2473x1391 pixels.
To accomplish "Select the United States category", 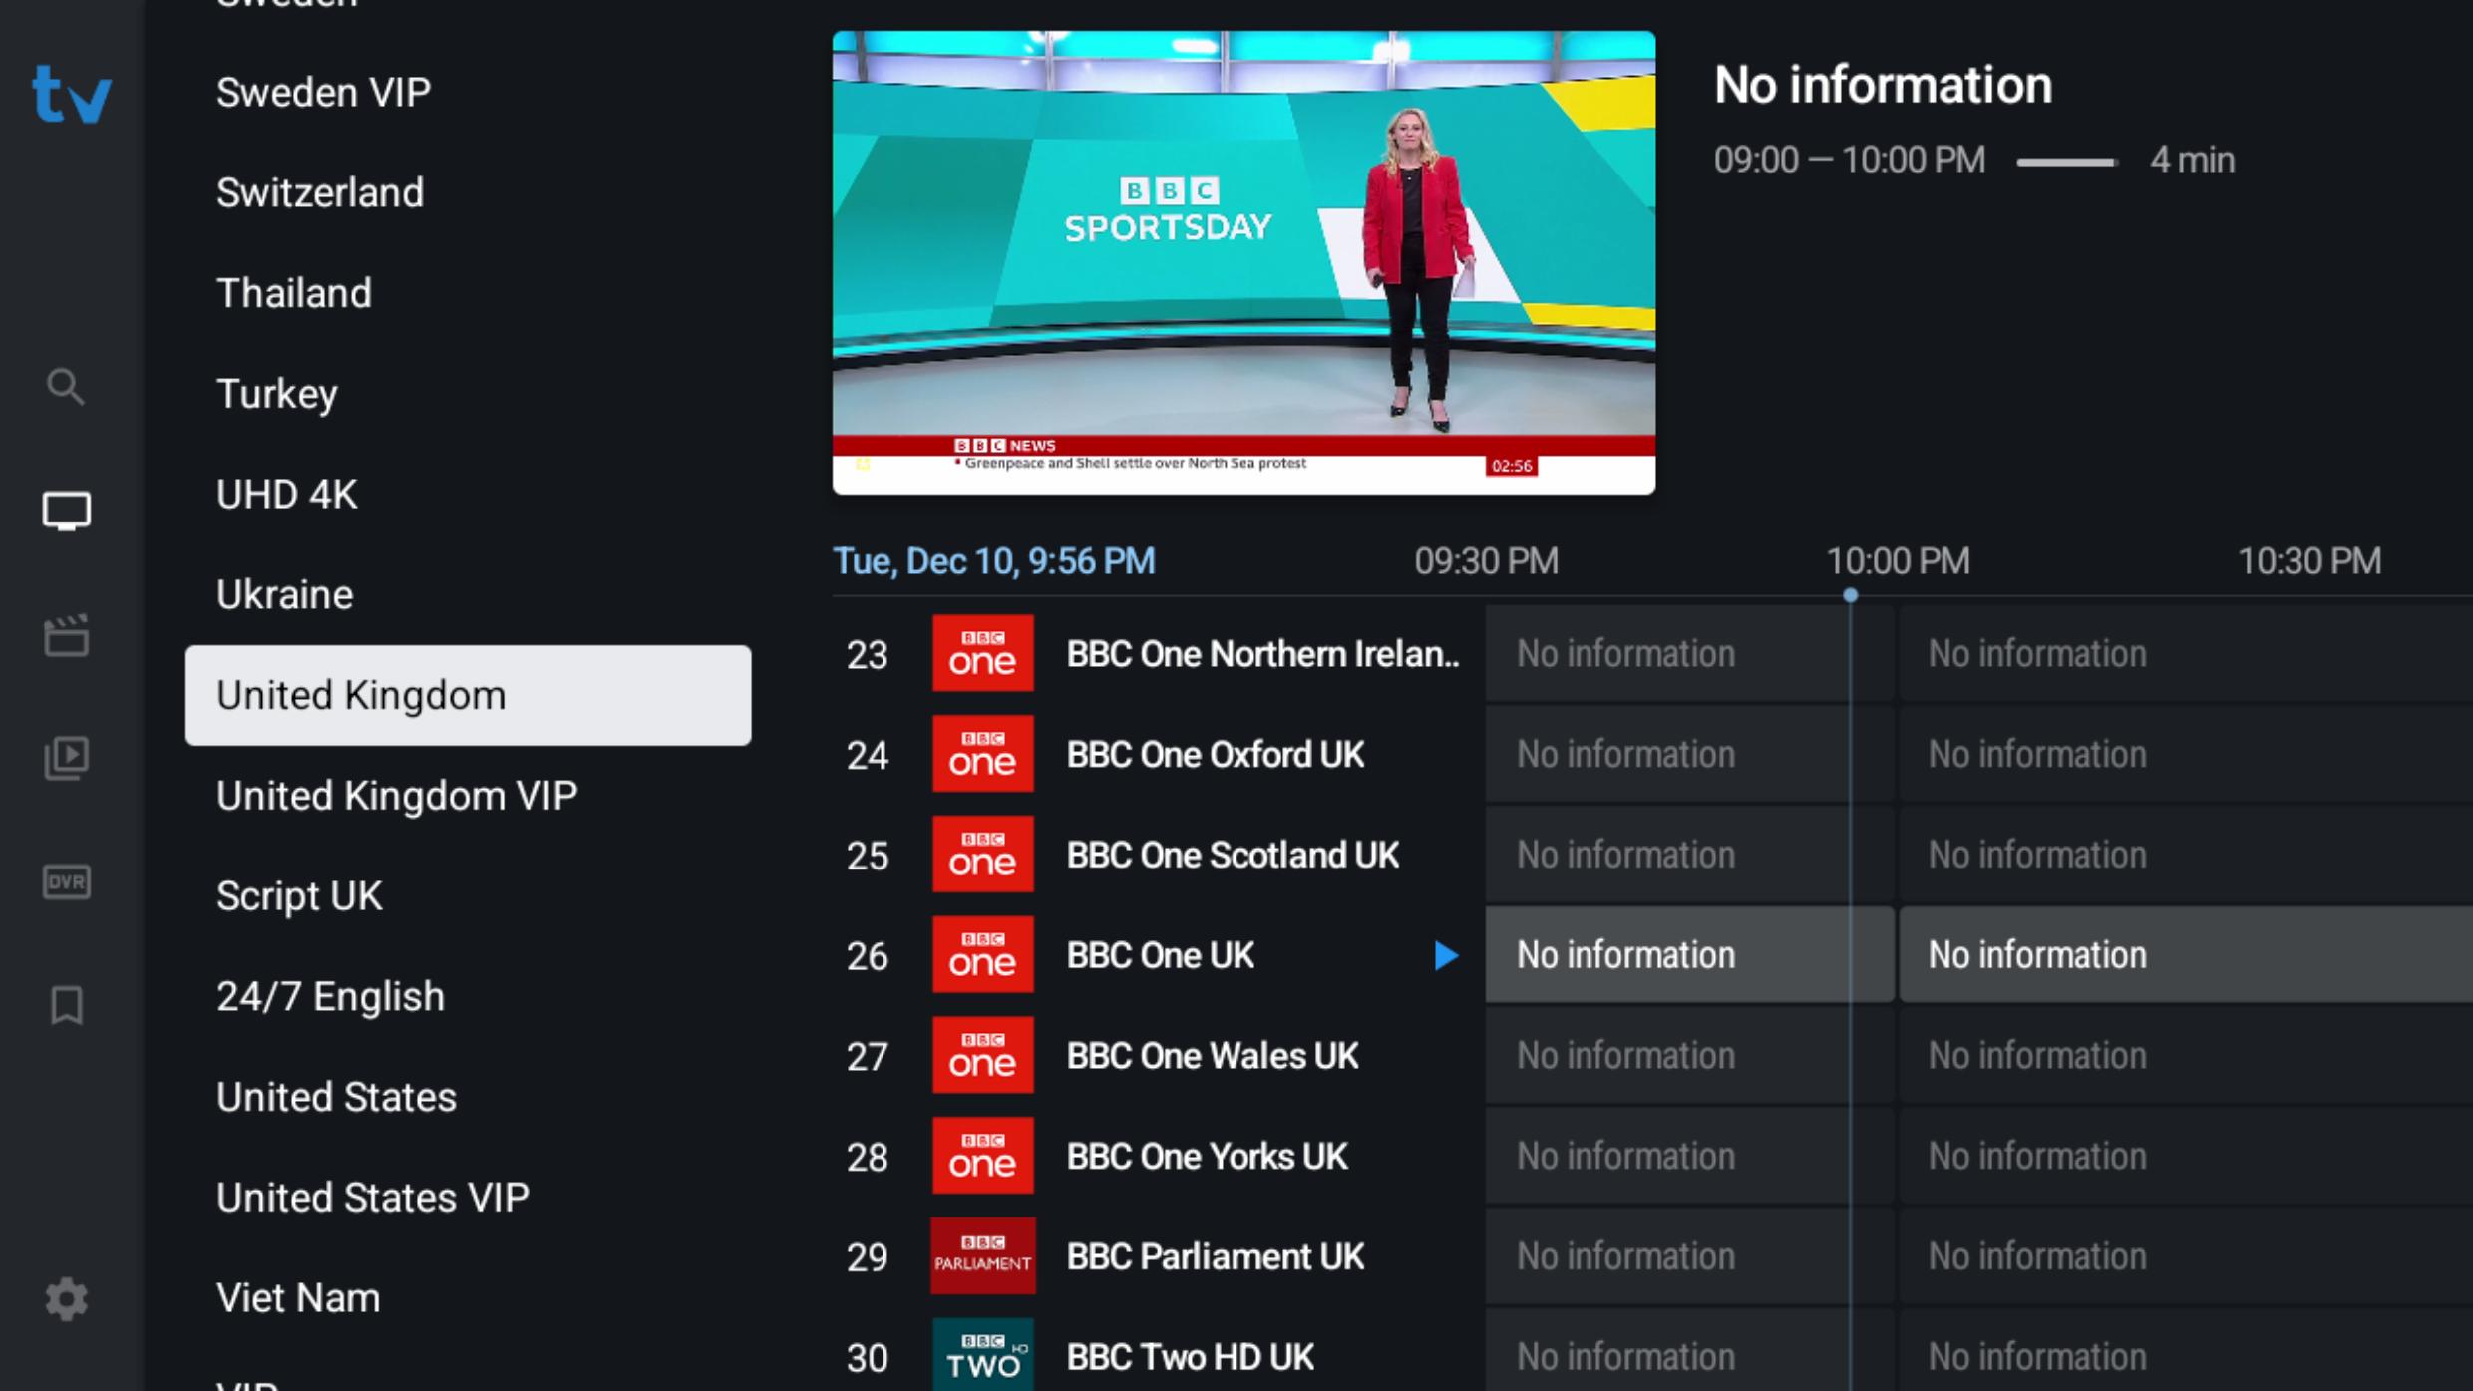I will click(468, 1097).
